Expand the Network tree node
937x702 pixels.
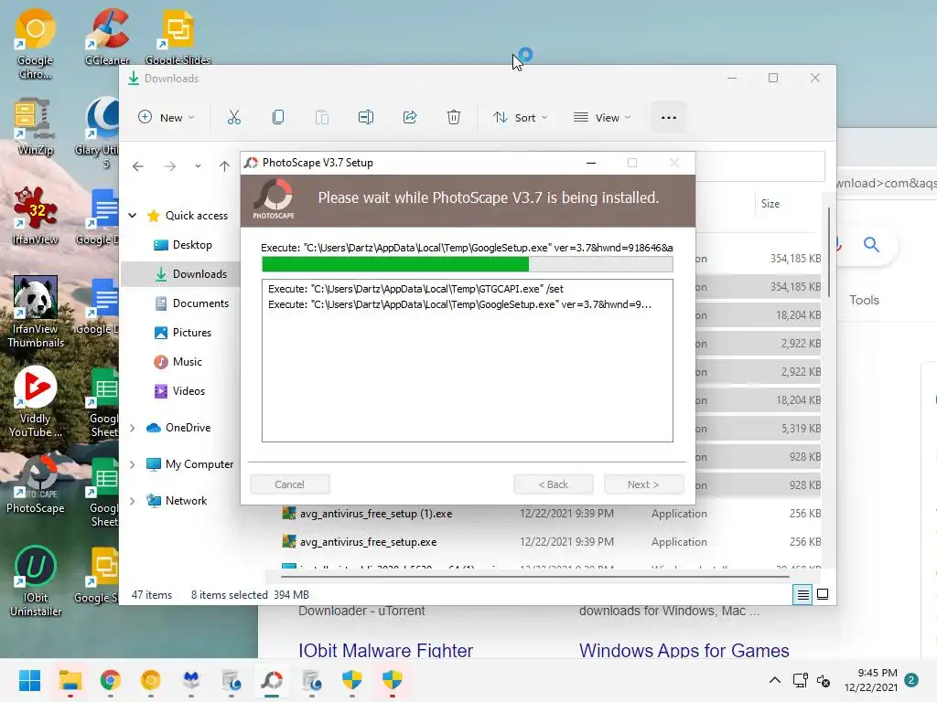133,500
